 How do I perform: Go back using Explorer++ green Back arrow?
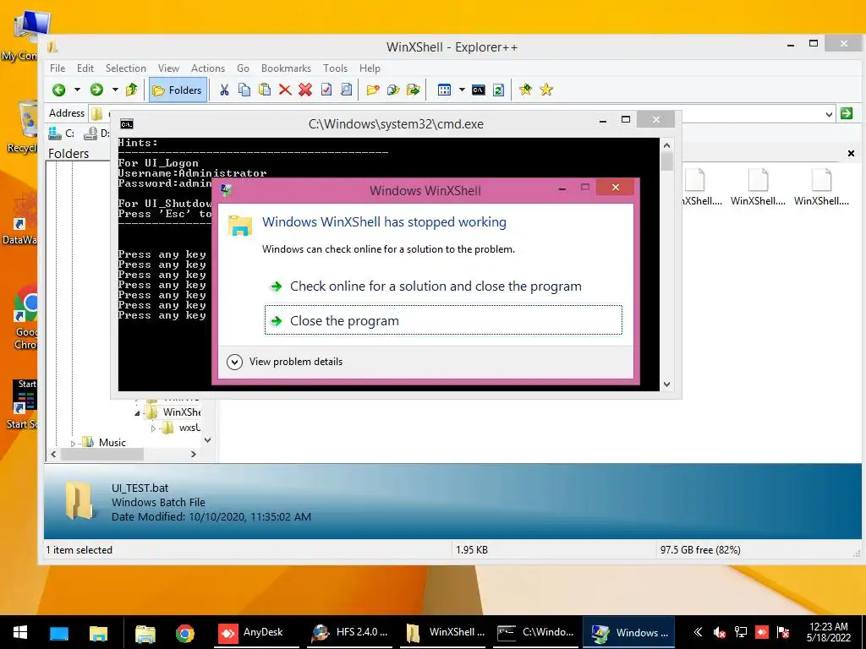[x=58, y=90]
